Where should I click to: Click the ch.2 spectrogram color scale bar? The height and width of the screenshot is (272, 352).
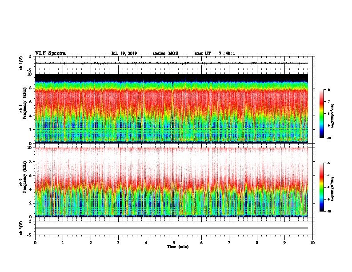click(x=321, y=187)
